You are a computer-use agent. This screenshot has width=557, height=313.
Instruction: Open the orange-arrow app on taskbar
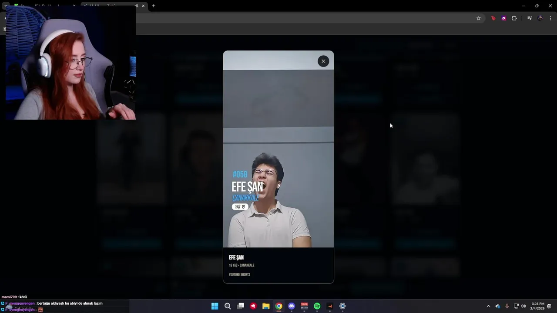[x=330, y=306]
